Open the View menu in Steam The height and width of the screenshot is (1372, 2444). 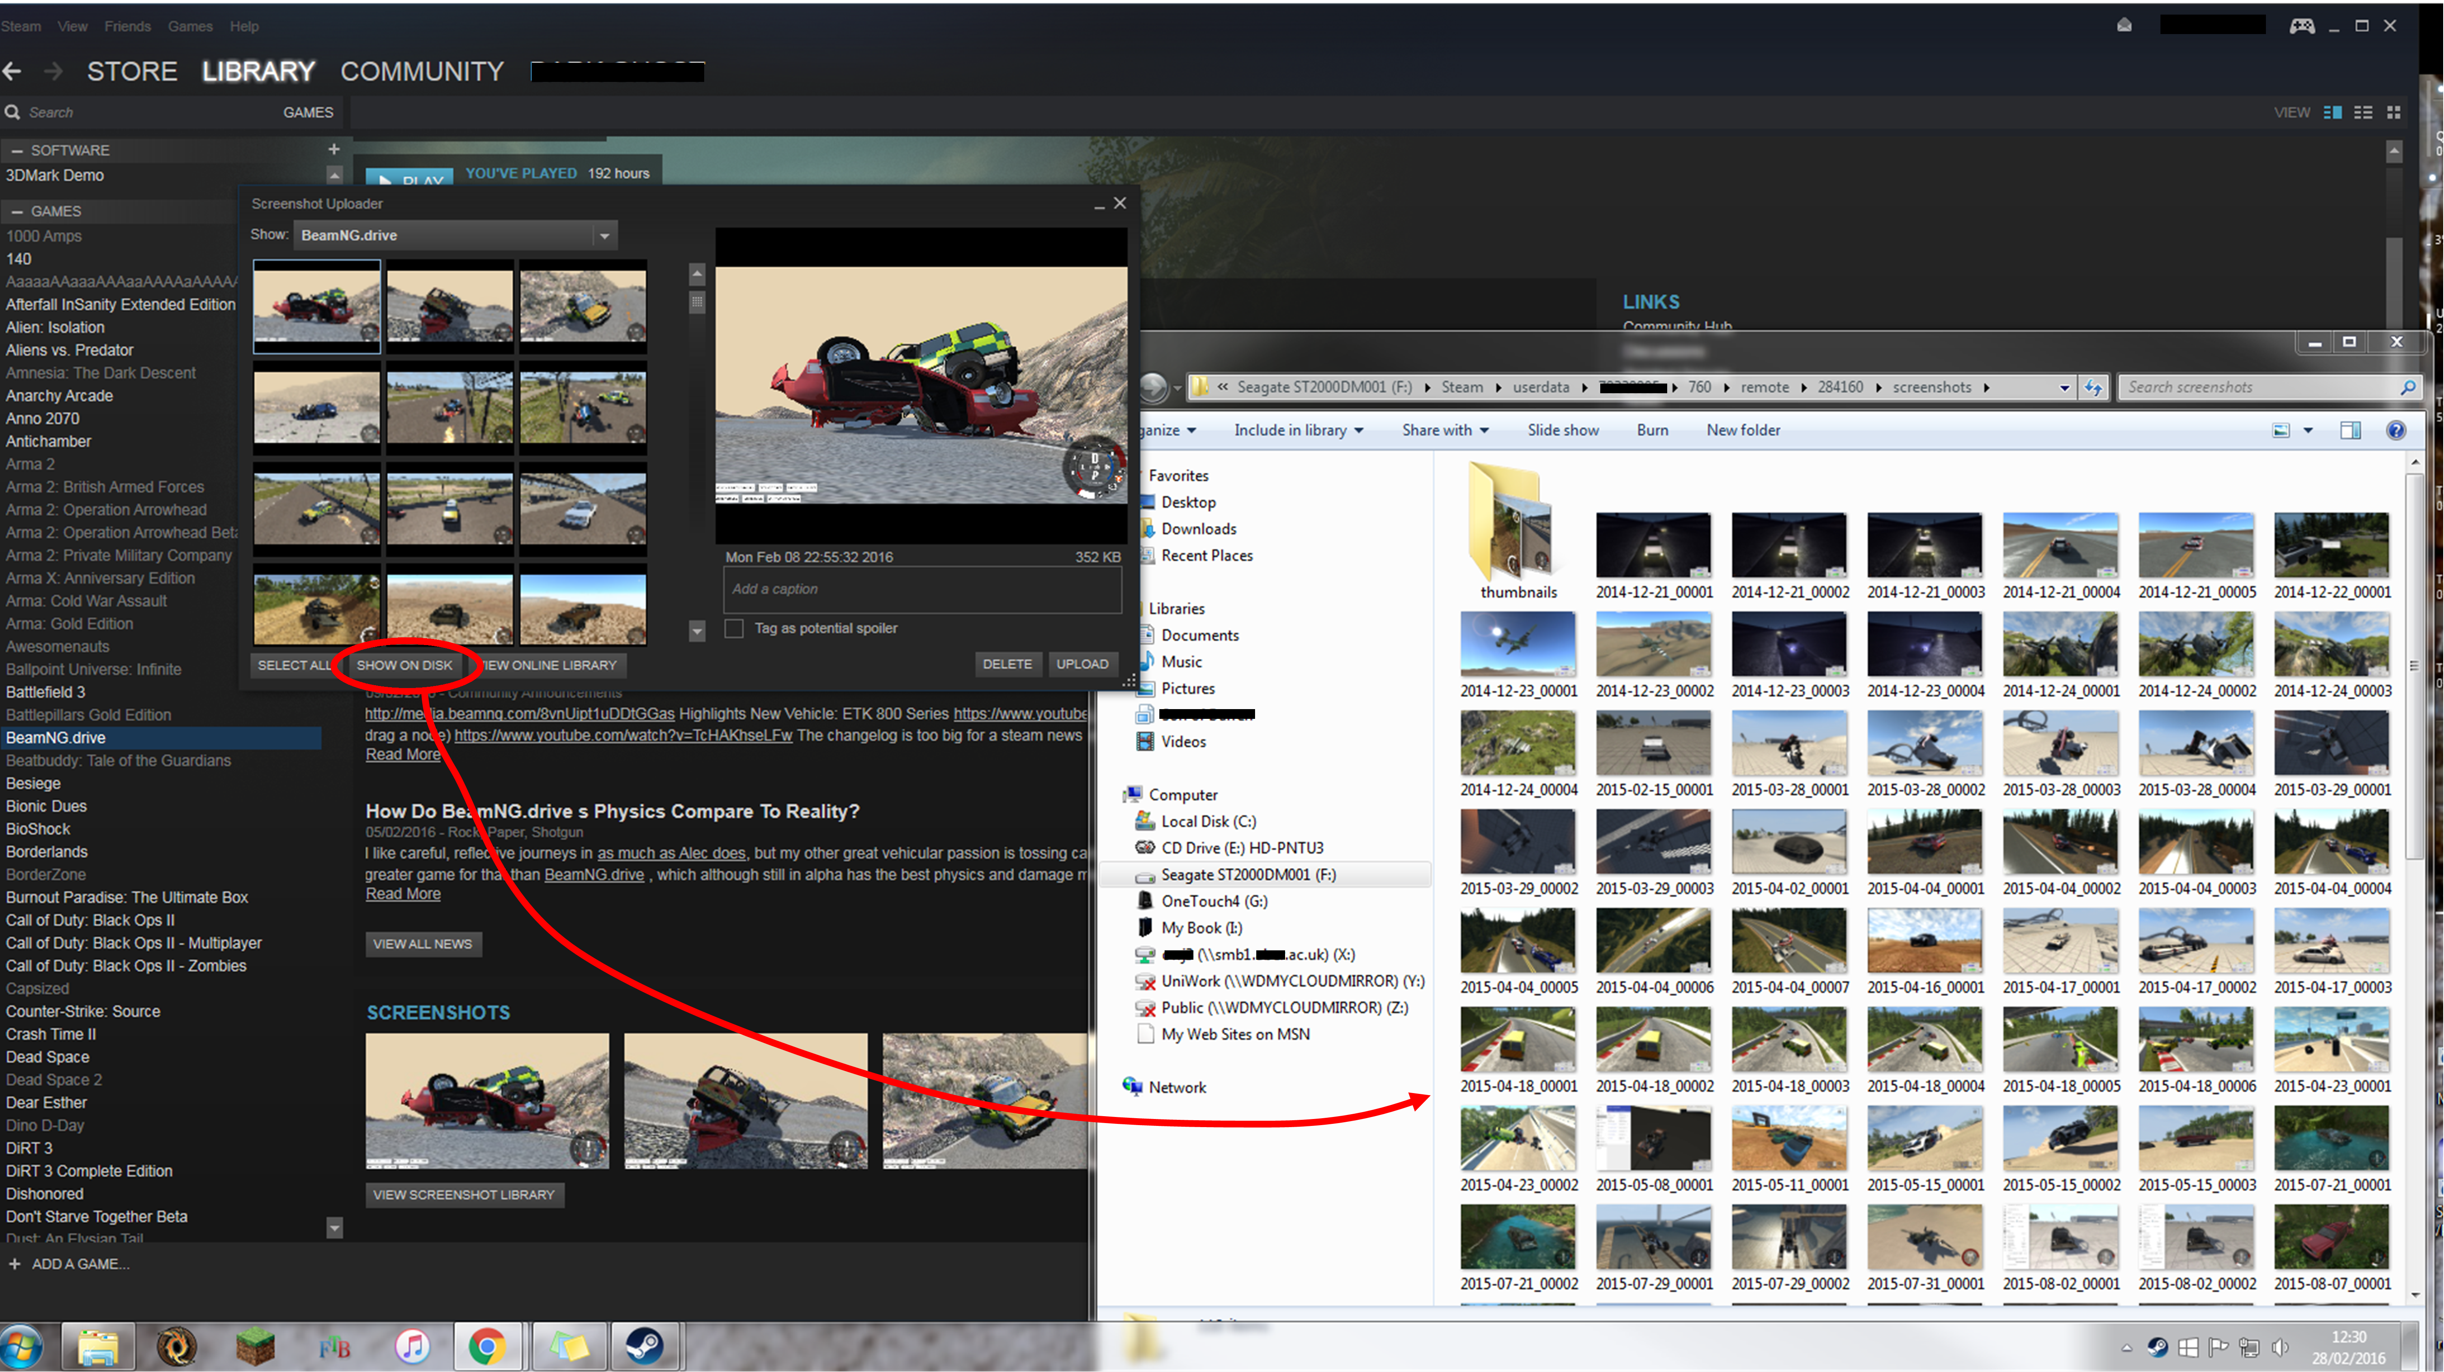point(72,26)
